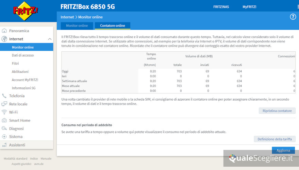Click the Settimana attuale row label

pos(74,81)
